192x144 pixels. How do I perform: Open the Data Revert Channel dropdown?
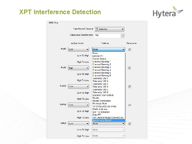click(109, 29)
